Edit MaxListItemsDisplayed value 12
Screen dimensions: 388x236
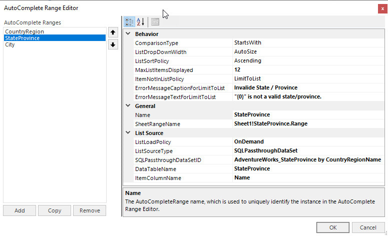(308, 70)
